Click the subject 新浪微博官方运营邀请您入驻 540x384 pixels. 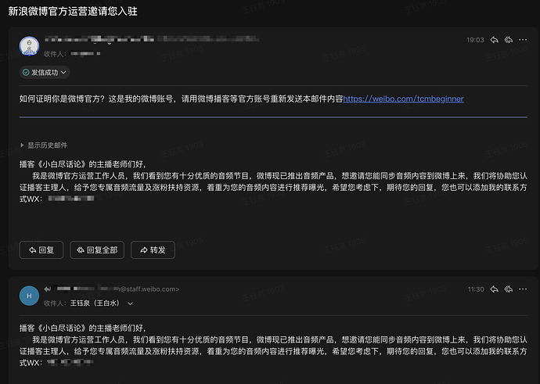point(73,11)
